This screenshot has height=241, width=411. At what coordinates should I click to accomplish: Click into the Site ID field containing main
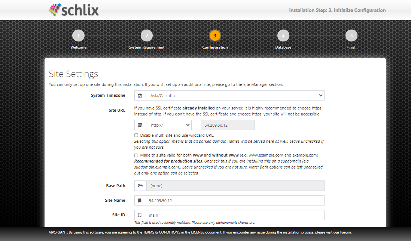click(x=235, y=215)
